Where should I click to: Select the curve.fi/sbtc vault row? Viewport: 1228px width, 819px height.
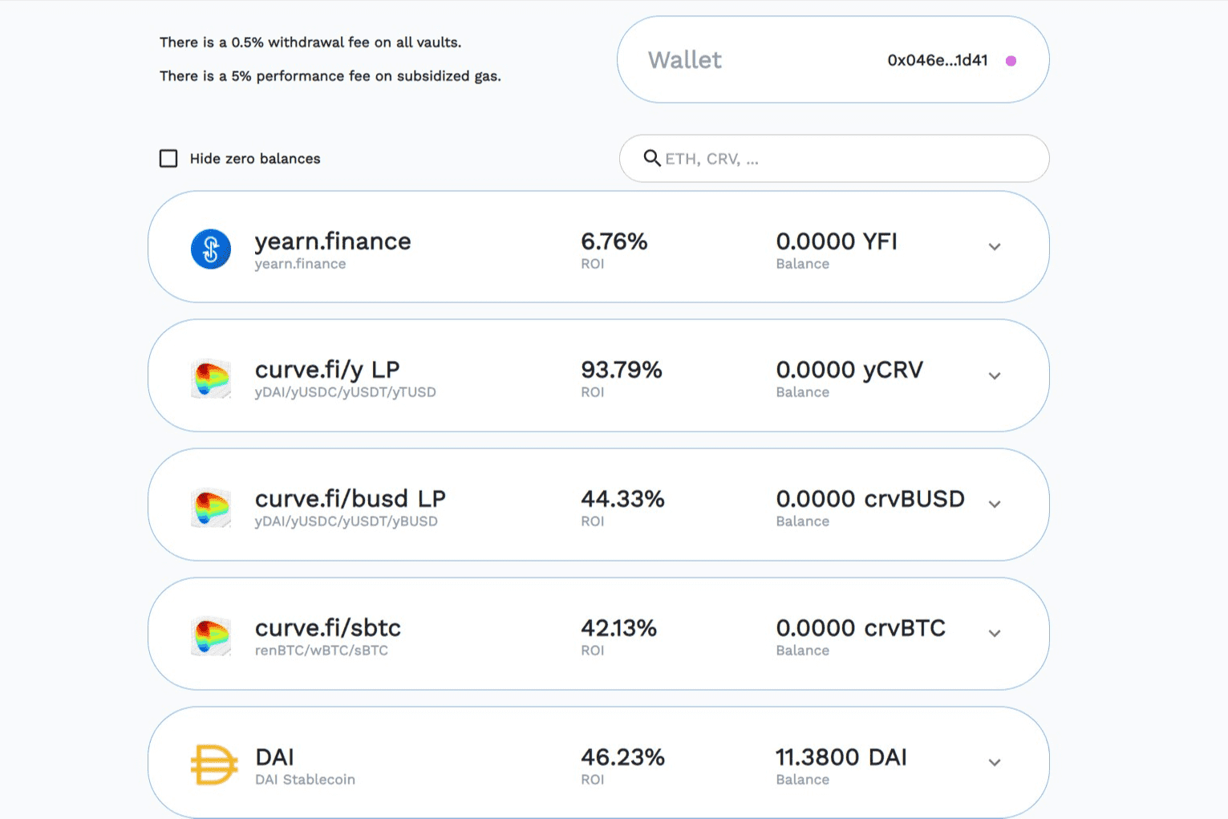coord(995,633)
